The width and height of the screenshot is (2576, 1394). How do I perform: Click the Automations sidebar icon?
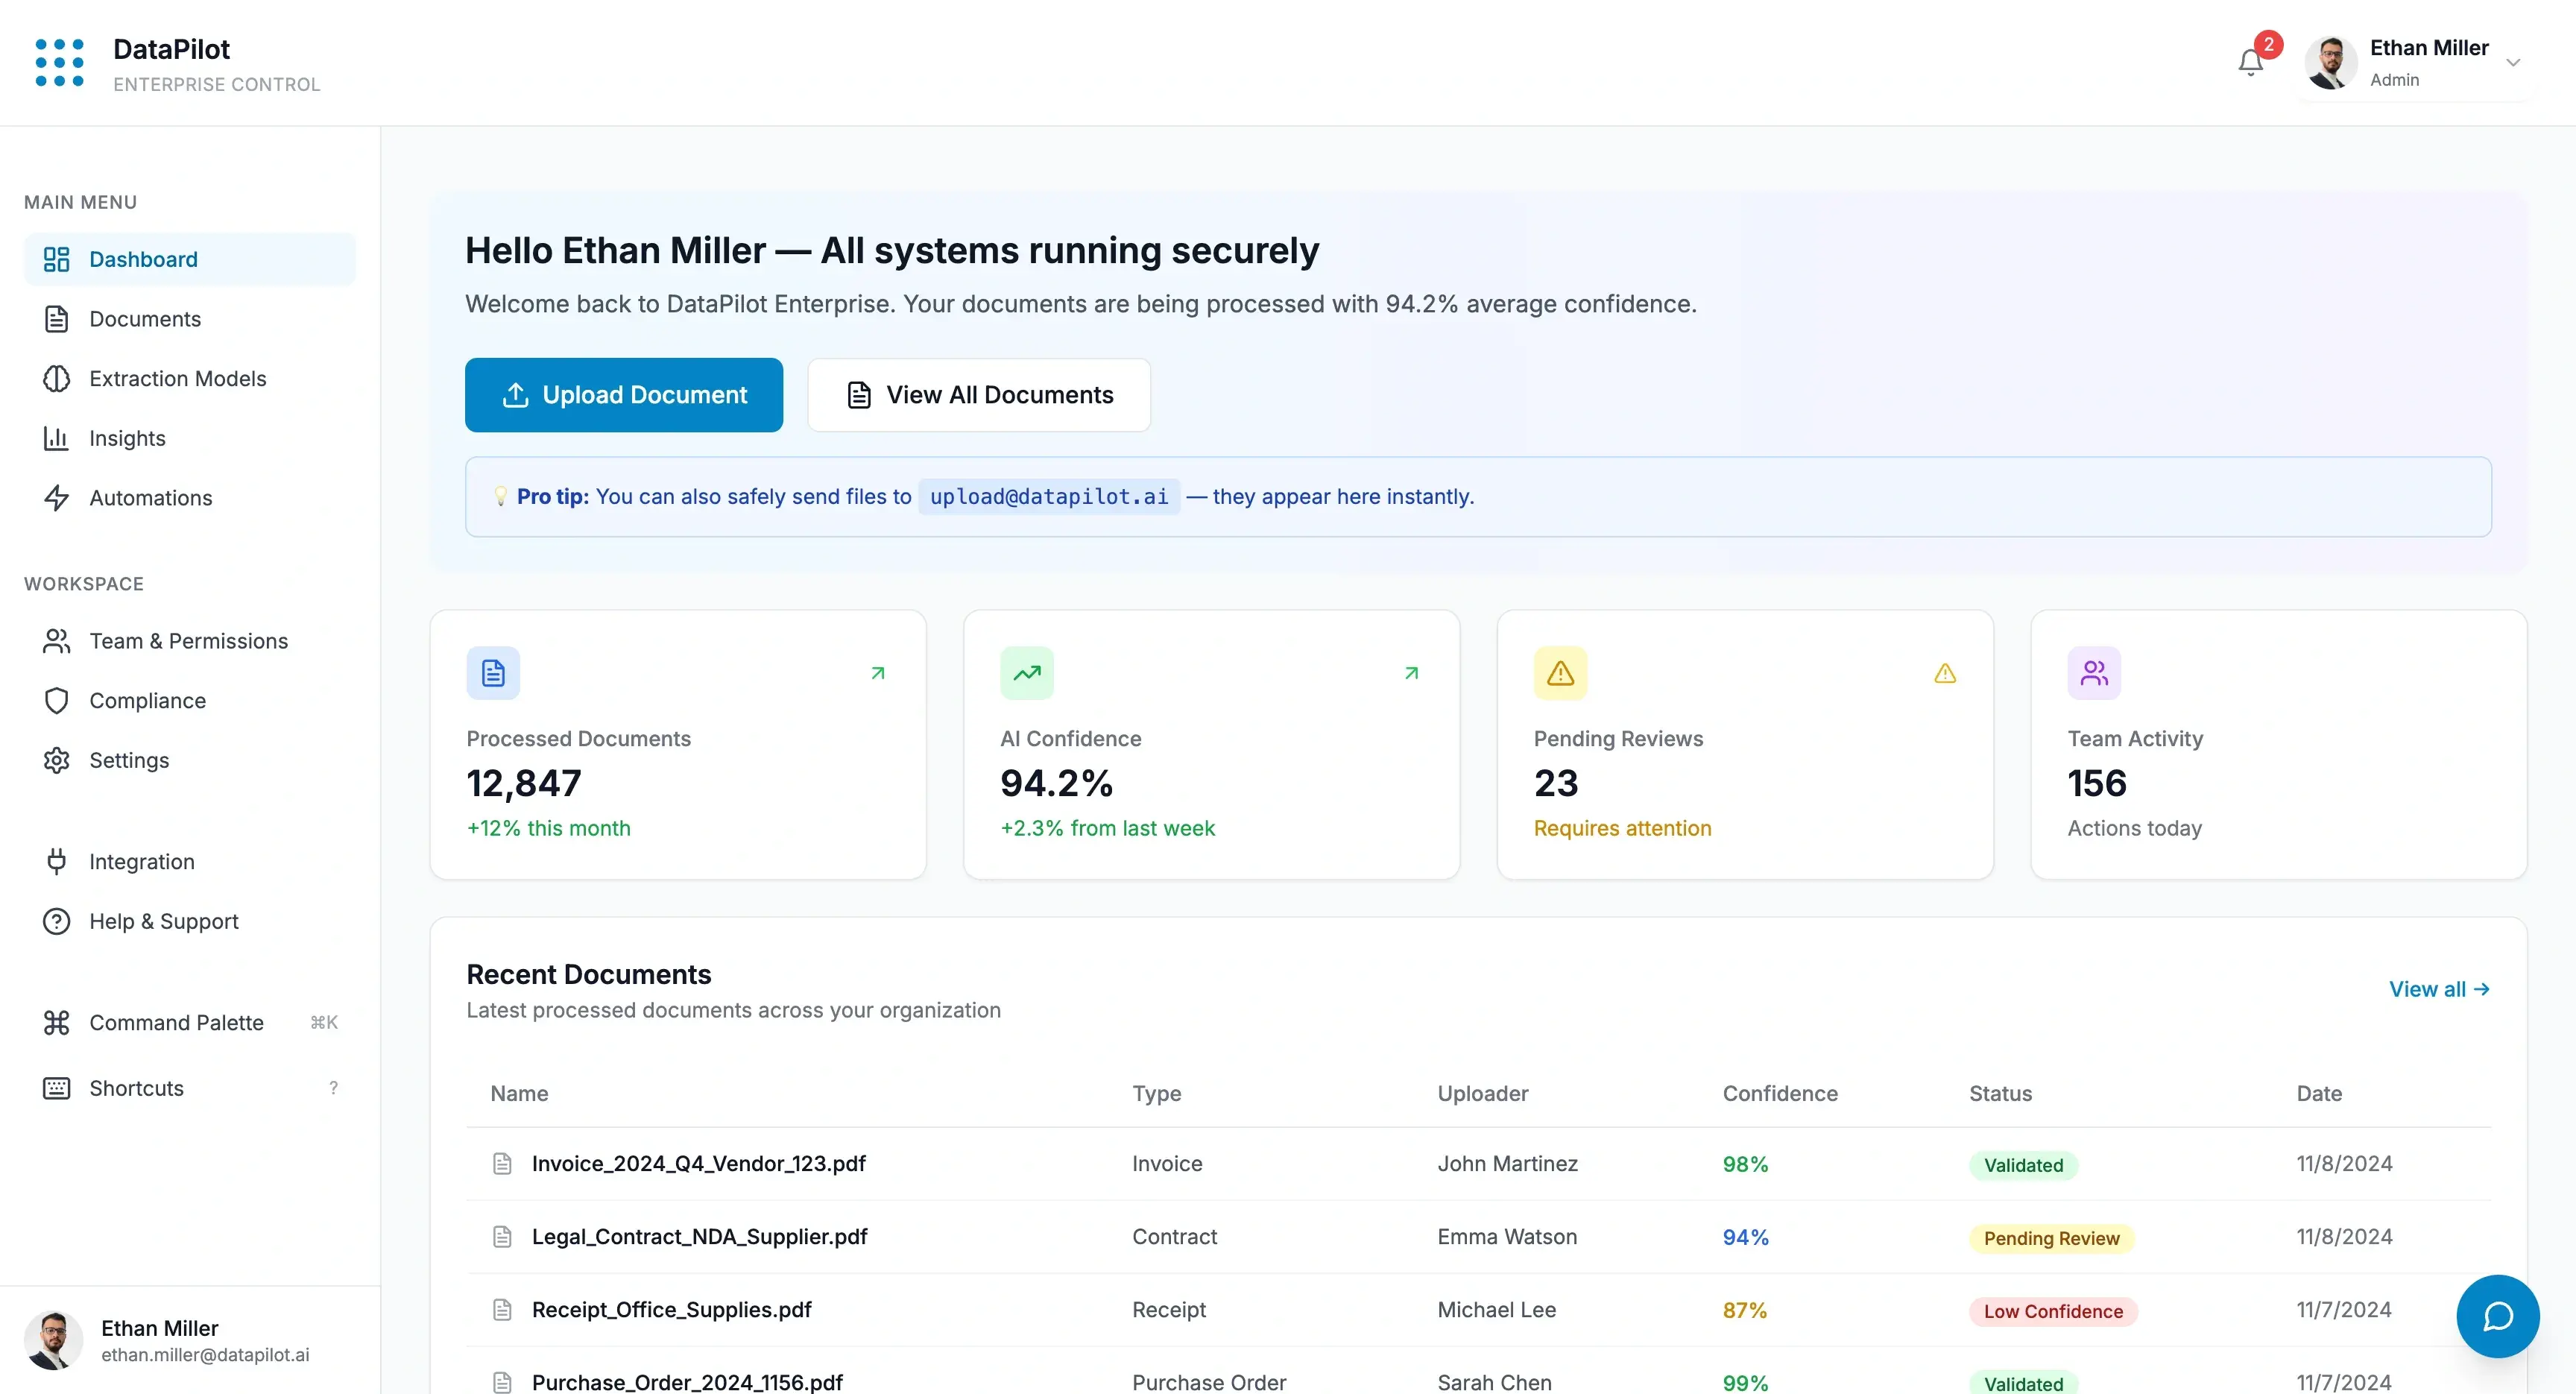pos(57,498)
